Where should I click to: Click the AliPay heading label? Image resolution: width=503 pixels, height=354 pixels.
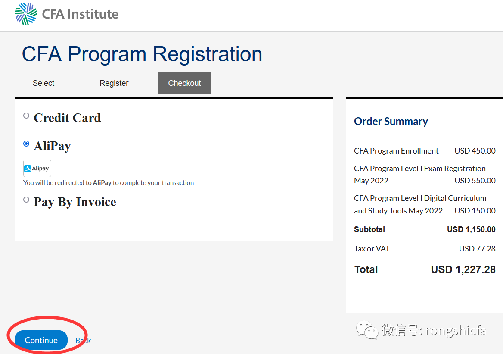click(x=52, y=146)
